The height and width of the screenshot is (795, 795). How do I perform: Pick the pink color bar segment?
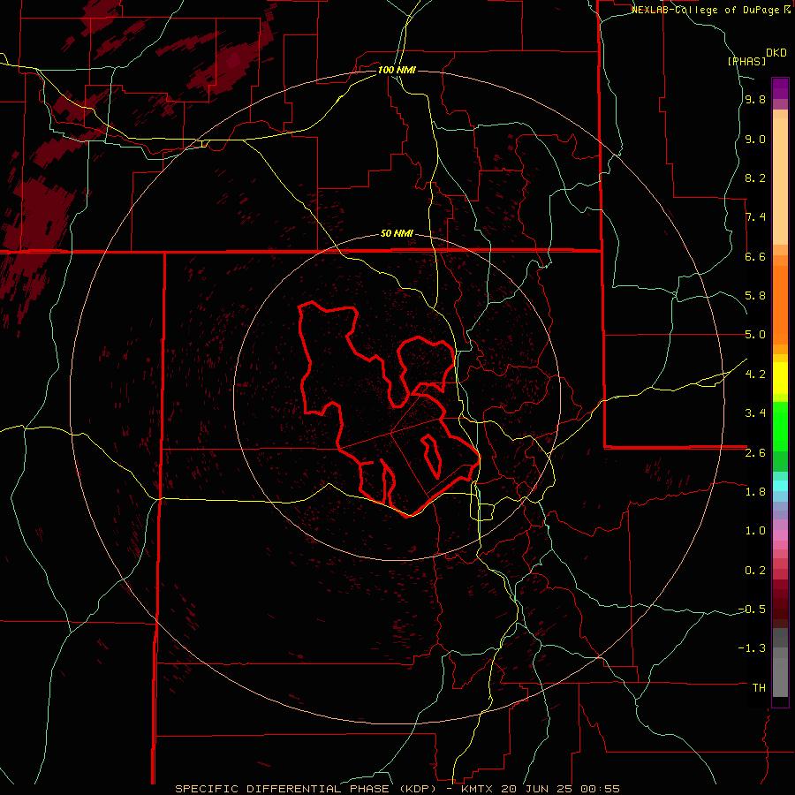pyautogui.click(x=780, y=535)
